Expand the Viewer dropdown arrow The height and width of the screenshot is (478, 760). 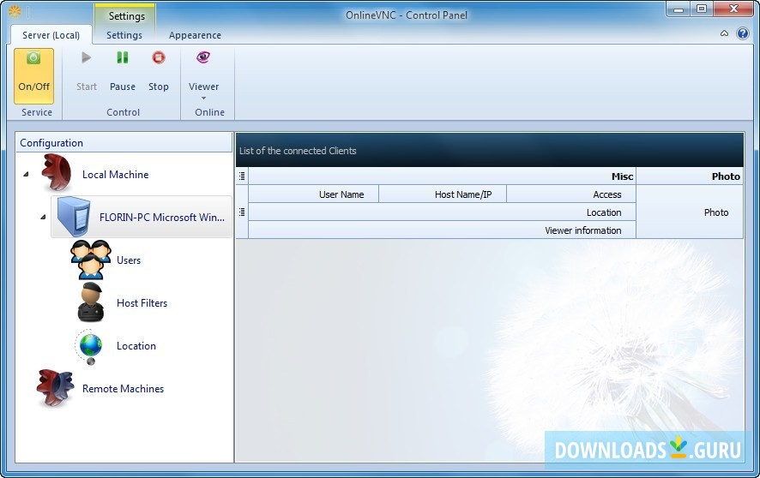pos(203,99)
